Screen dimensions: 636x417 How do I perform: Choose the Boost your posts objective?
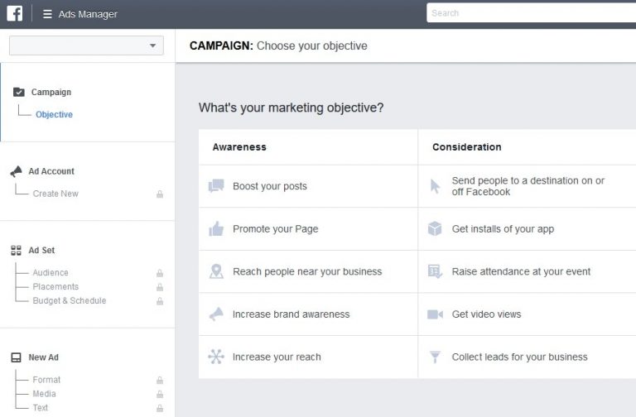(308, 186)
